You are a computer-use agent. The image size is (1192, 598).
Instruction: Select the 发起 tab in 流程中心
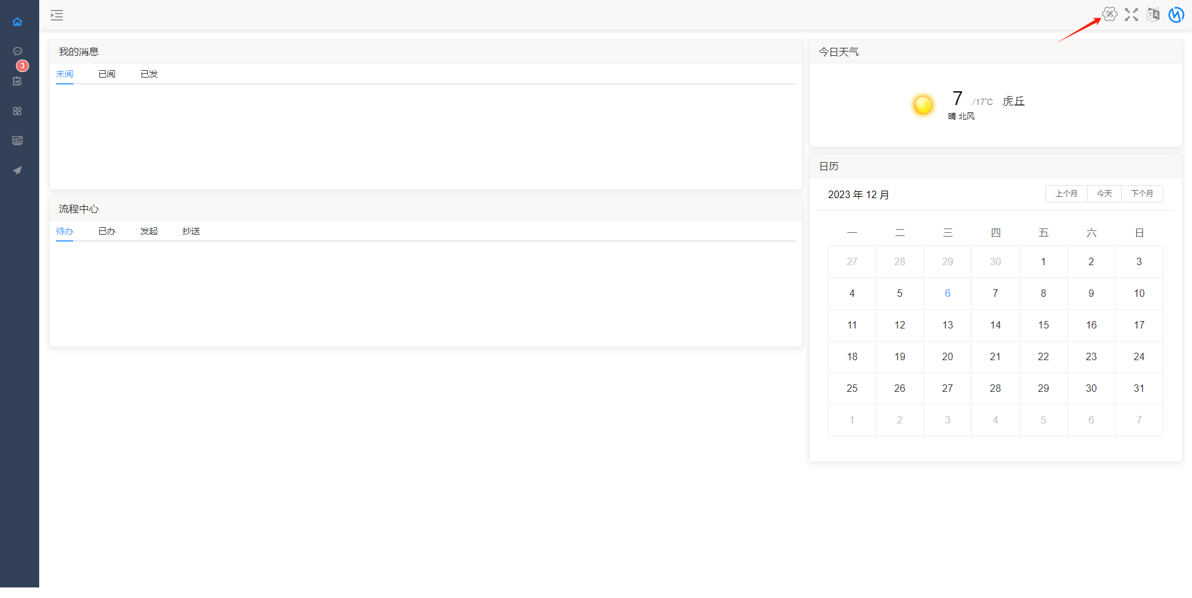[x=149, y=231]
